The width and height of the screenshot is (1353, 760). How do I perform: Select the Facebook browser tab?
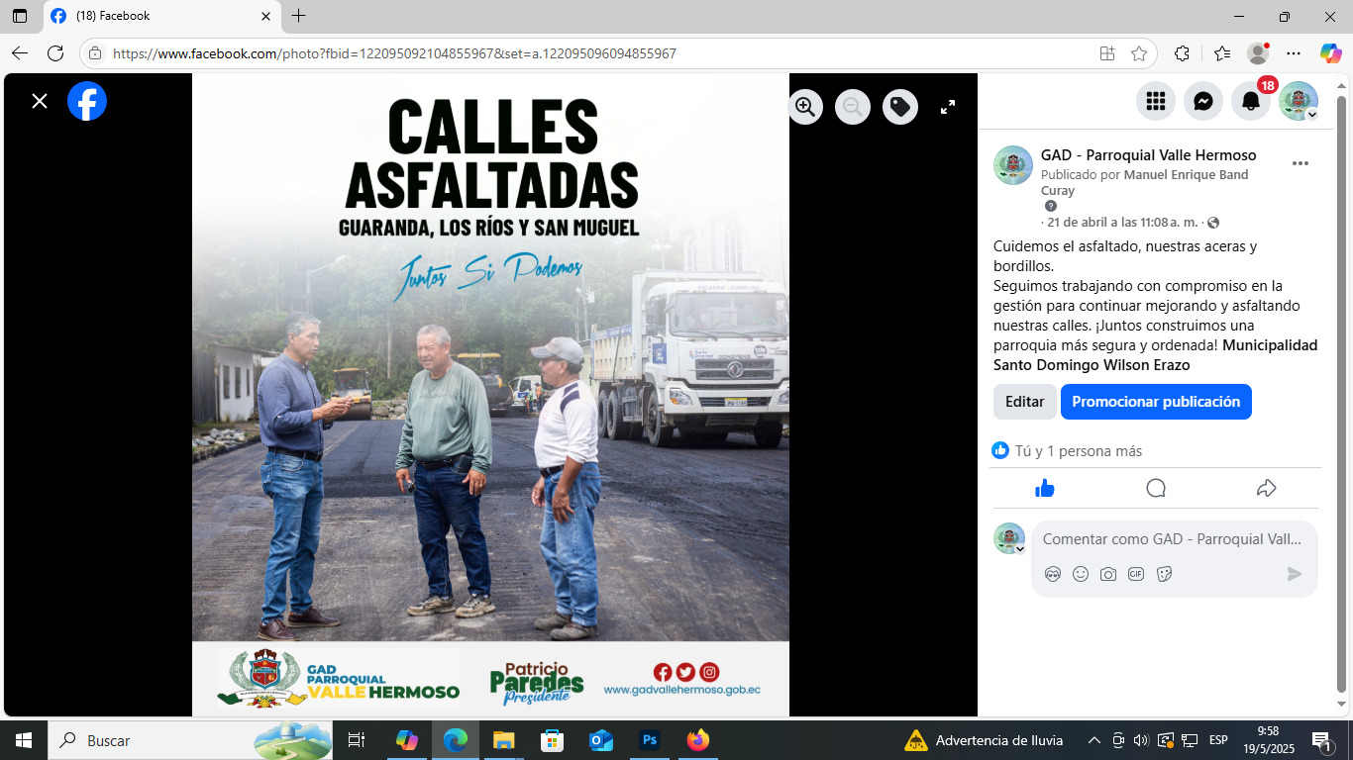[x=158, y=17]
